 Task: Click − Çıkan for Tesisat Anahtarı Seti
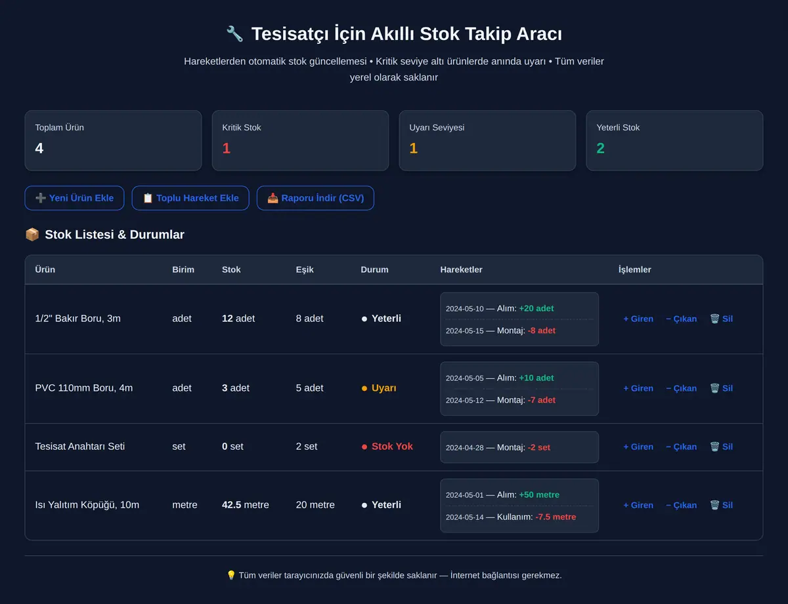(681, 447)
